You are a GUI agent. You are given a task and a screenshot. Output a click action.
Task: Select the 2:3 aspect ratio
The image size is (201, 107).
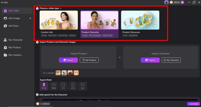(x=73, y=86)
